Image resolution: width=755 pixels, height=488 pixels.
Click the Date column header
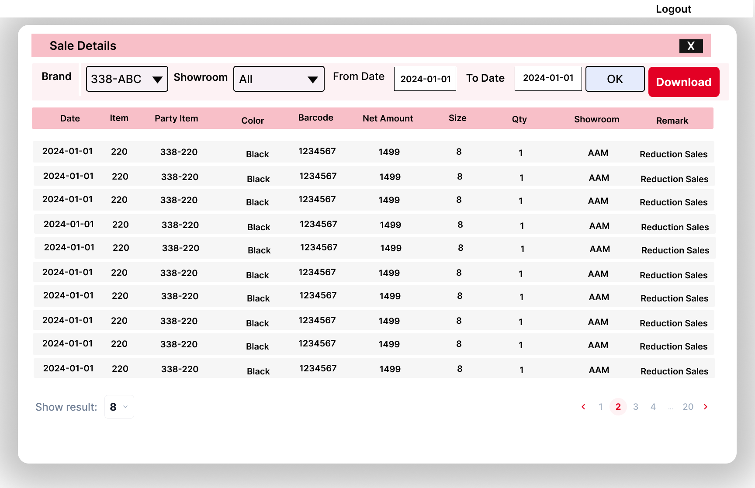point(70,118)
